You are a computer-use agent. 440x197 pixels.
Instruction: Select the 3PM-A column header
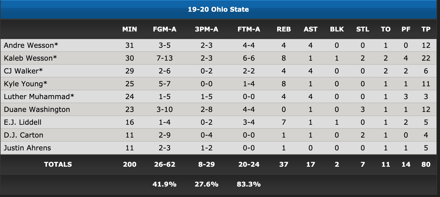pos(207,29)
